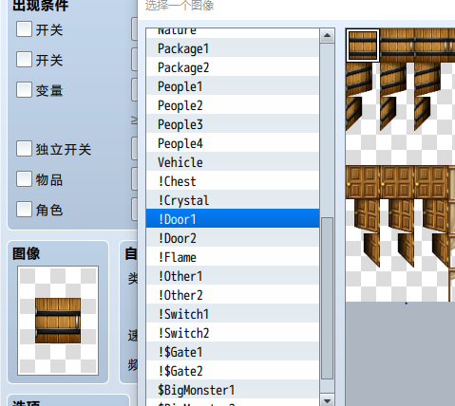Choose $BigMonster1 from the list
Screen dimensions: 455x406
point(233,389)
